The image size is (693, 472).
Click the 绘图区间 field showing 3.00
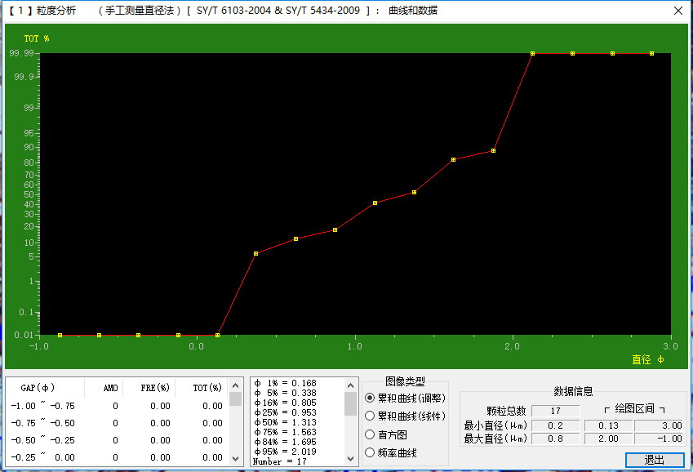point(660,425)
